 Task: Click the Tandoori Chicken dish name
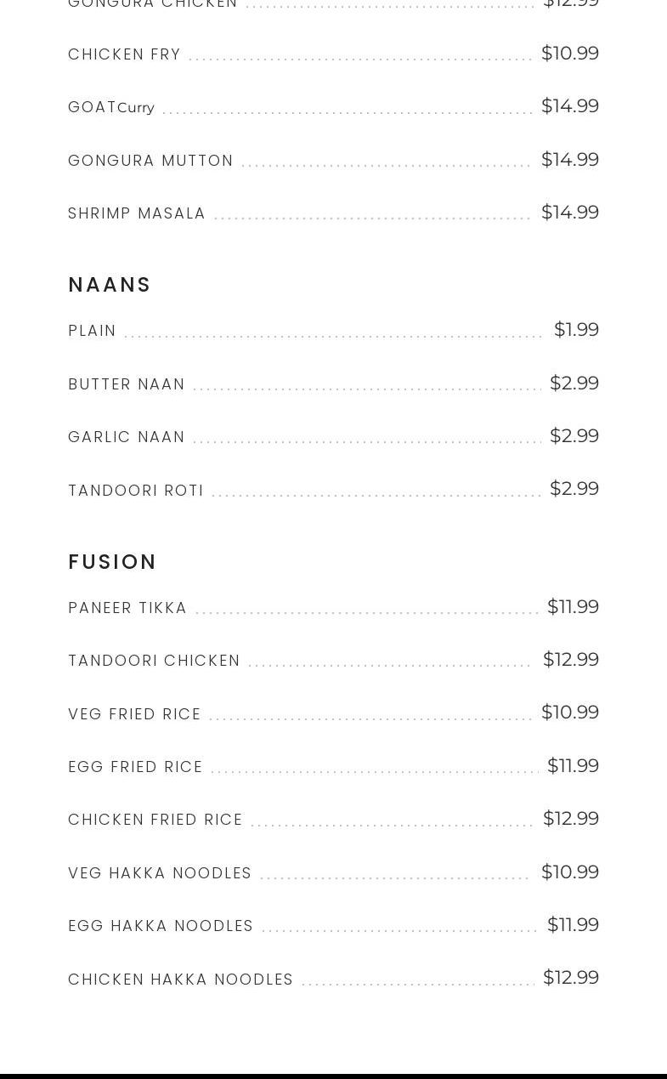(x=154, y=661)
